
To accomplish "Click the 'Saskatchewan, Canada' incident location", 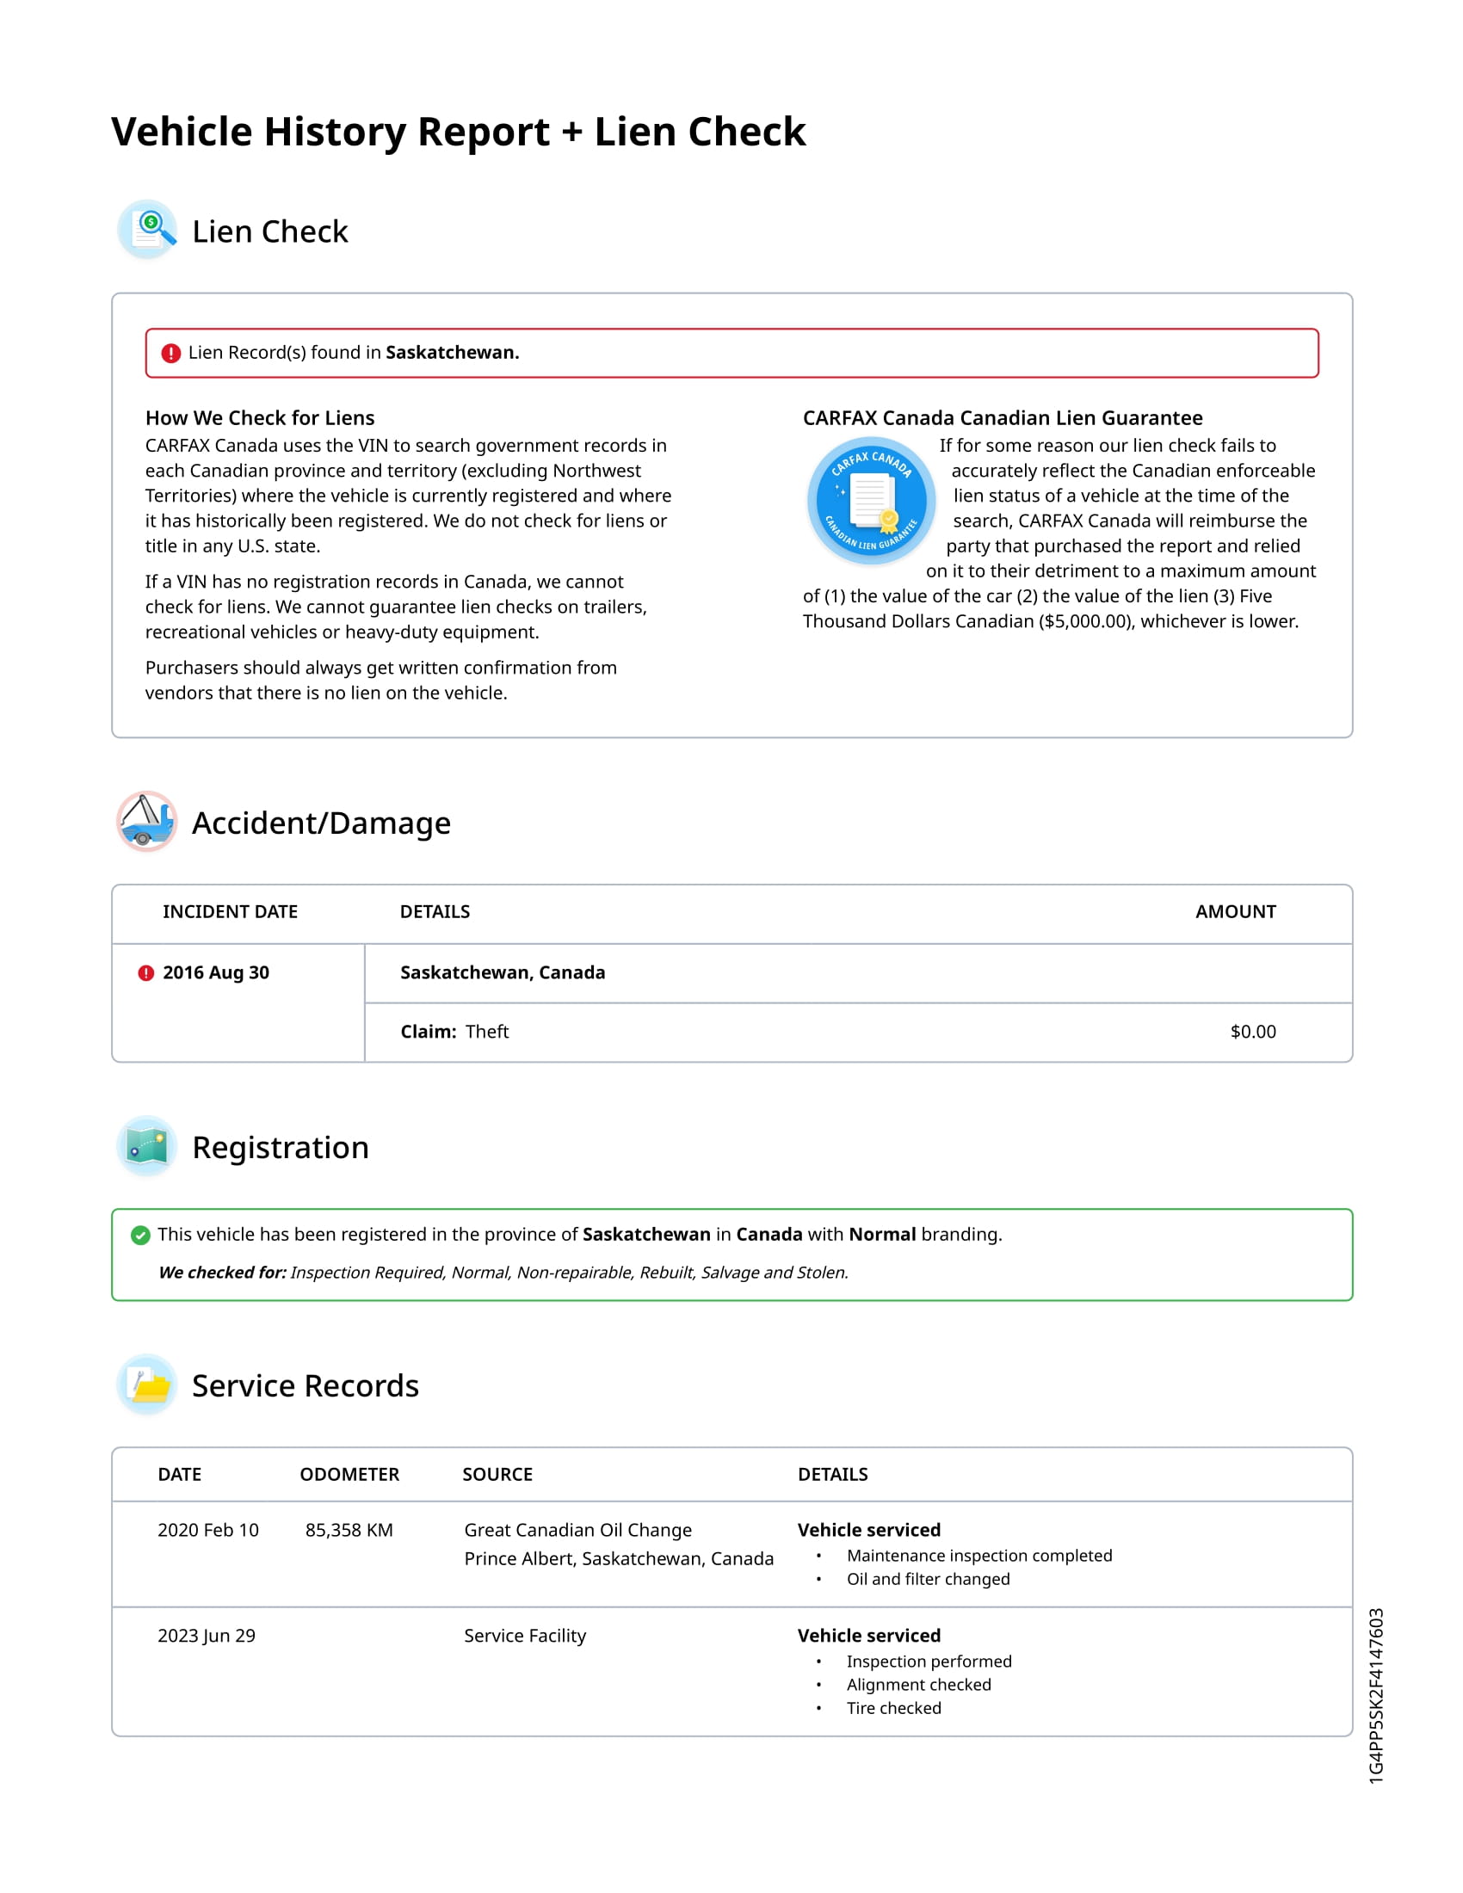I will tap(503, 972).
